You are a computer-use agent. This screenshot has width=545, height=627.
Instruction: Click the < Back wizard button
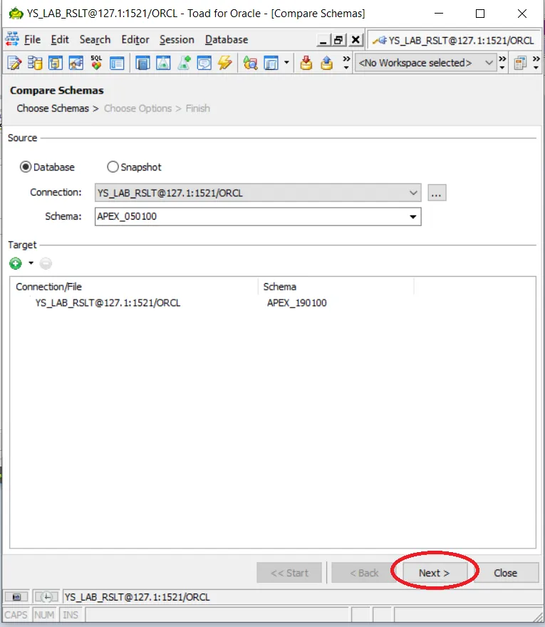coord(364,573)
